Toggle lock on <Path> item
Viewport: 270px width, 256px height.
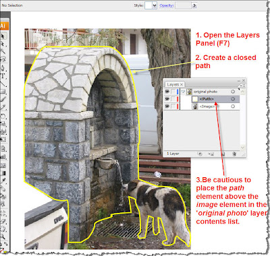click(x=173, y=99)
